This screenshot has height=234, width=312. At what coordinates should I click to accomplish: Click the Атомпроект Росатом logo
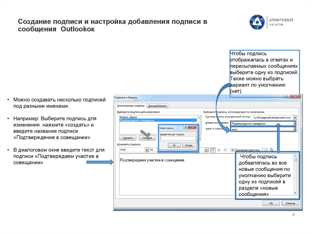[x=271, y=22]
